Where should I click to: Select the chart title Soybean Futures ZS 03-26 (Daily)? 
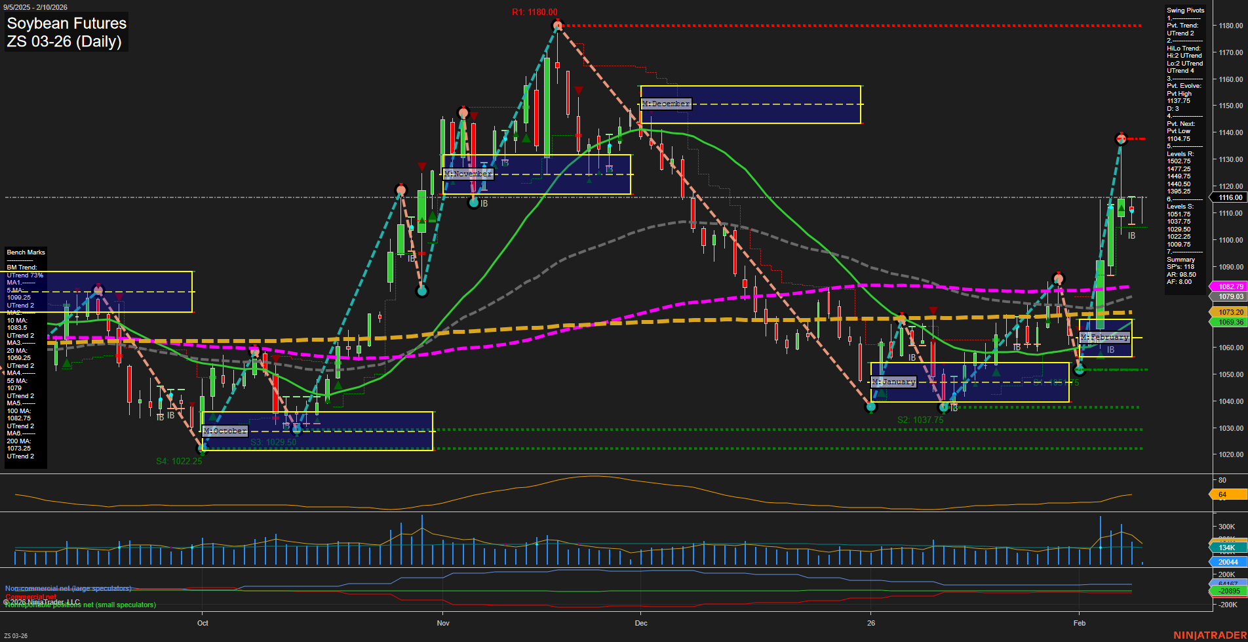click(x=66, y=33)
